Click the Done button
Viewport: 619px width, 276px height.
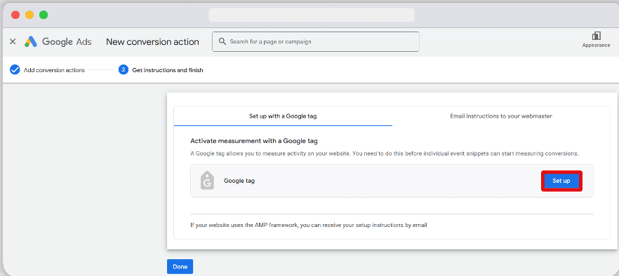pyautogui.click(x=180, y=266)
